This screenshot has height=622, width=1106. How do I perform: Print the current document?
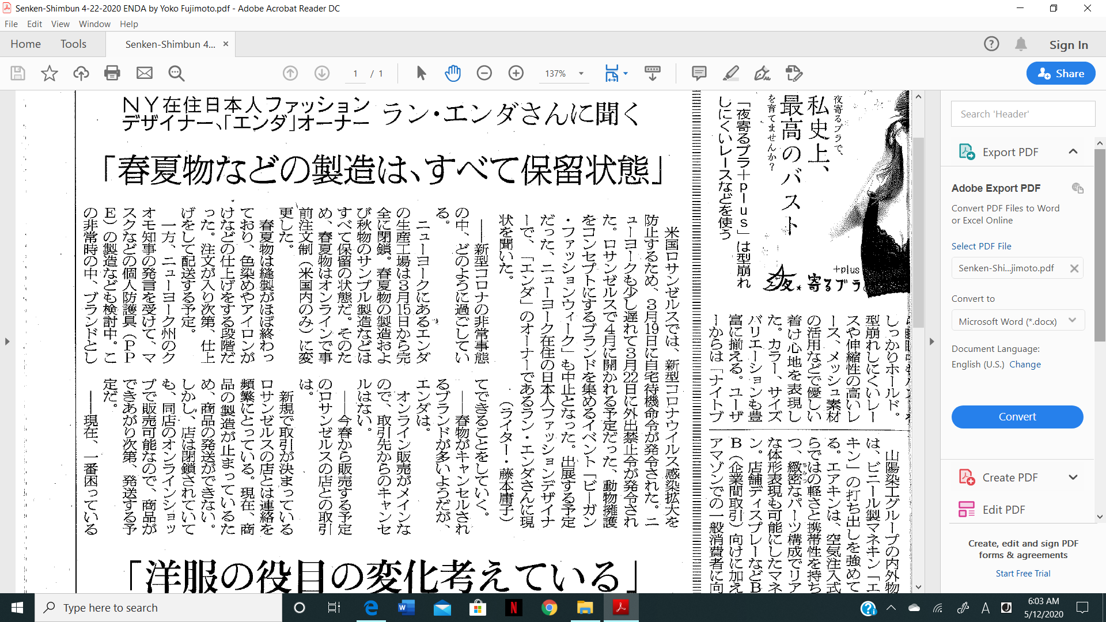112,73
